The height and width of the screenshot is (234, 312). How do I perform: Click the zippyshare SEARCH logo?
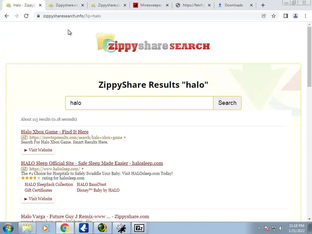(153, 43)
